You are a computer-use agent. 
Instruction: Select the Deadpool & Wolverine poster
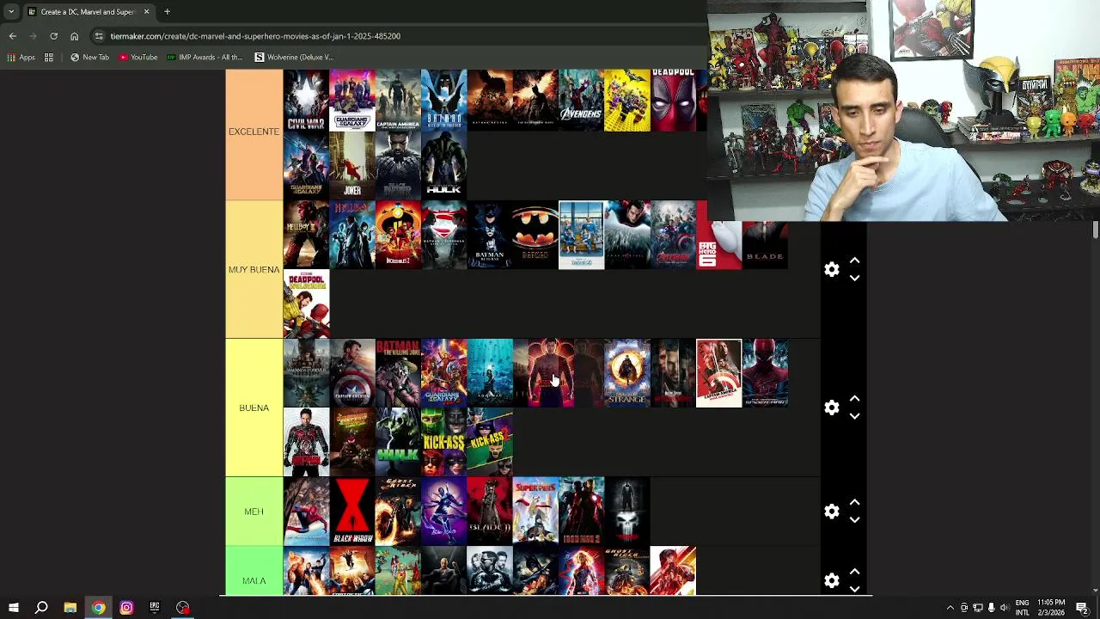(x=306, y=303)
